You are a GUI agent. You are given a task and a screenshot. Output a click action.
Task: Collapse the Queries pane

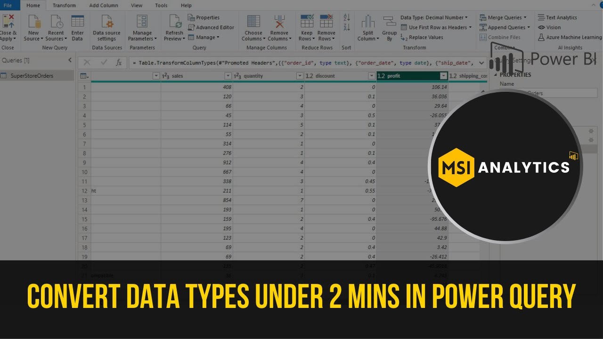pos(70,60)
